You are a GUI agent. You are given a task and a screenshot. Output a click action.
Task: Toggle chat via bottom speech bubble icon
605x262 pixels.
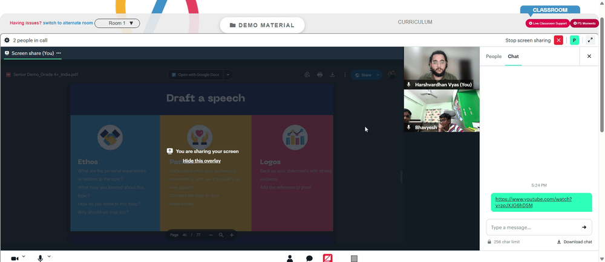click(x=309, y=258)
